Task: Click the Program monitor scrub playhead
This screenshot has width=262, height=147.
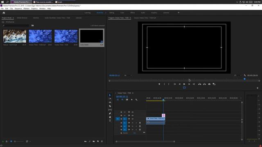Action: point(244,79)
